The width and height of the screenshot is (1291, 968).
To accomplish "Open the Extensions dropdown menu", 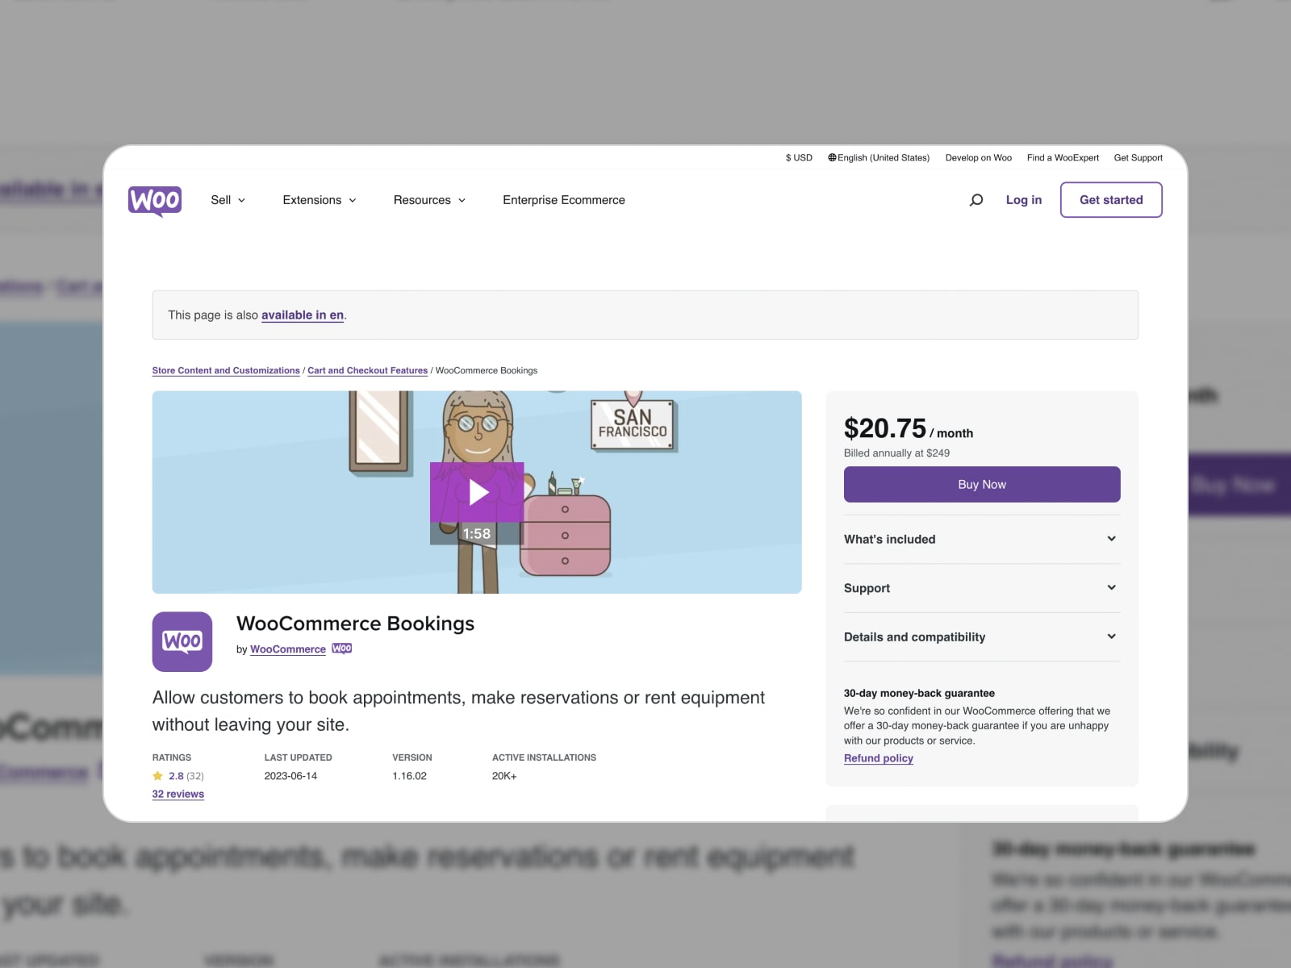I will [x=320, y=200].
